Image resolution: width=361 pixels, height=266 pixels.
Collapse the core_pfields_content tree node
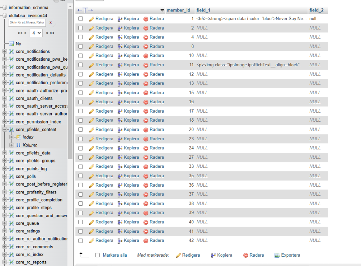[x=5, y=130]
